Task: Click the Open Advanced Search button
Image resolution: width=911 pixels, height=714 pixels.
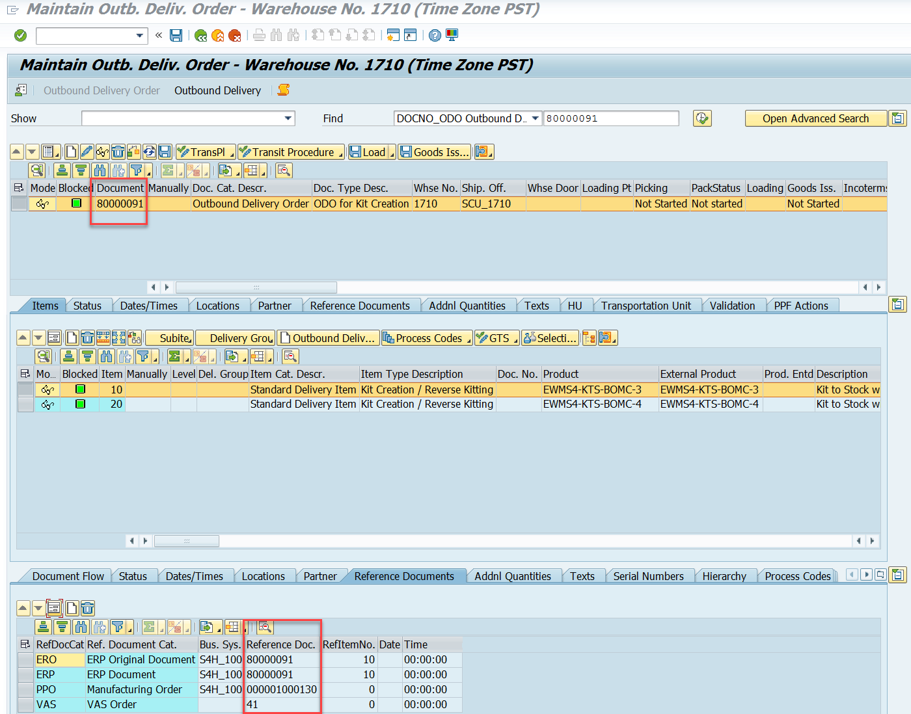Action: coord(816,118)
